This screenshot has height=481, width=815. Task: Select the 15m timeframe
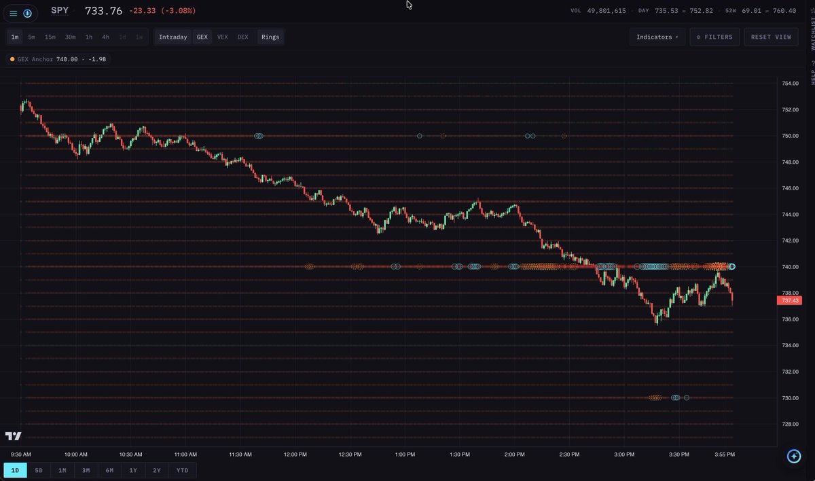pyautogui.click(x=50, y=37)
